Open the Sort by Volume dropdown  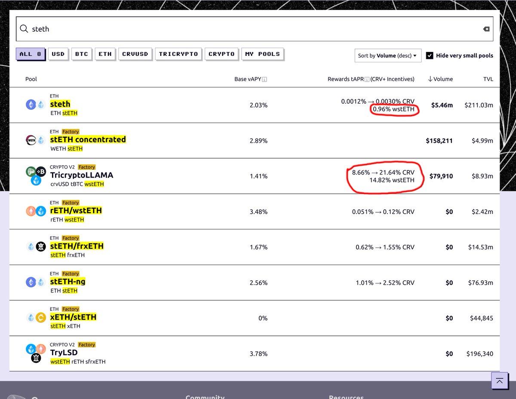[x=388, y=55]
